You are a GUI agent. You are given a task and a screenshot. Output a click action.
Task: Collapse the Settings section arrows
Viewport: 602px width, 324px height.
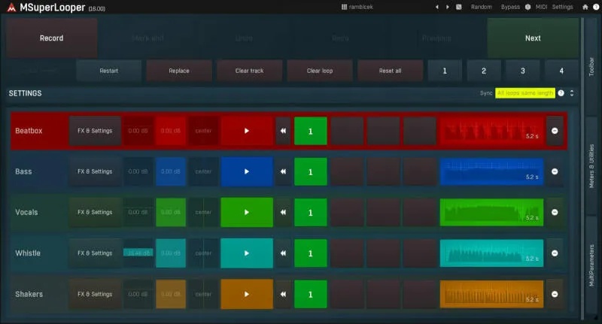click(x=572, y=93)
